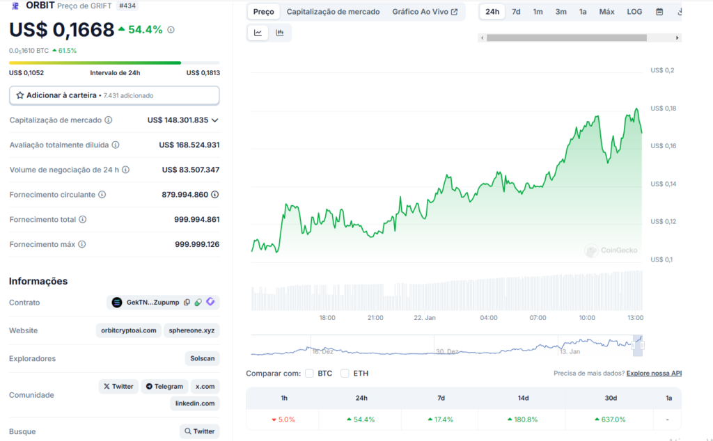Open the linkedin.com community link

pyautogui.click(x=195, y=403)
